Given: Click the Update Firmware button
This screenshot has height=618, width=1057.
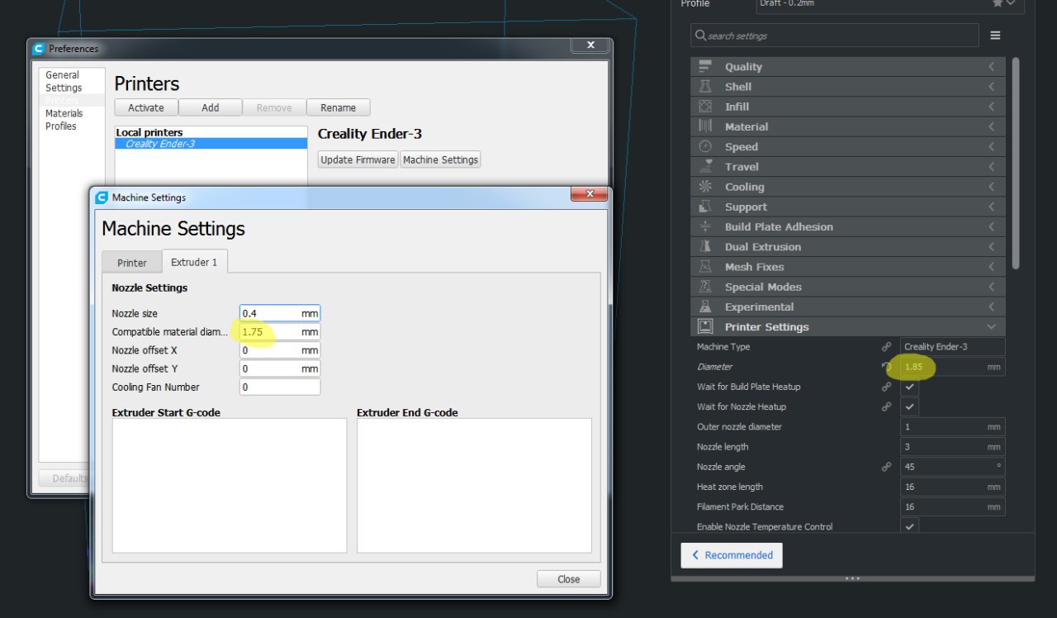Looking at the screenshot, I should [x=358, y=159].
